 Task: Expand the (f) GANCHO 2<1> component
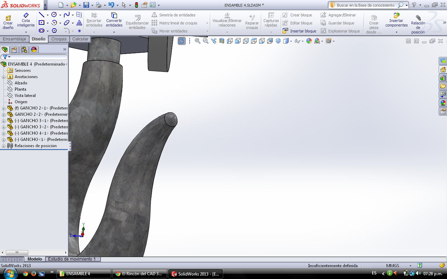(x=4, y=108)
